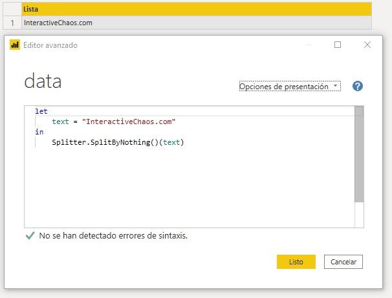
Task: Click the arrow beside Opciones de presentación
Action: (x=335, y=86)
